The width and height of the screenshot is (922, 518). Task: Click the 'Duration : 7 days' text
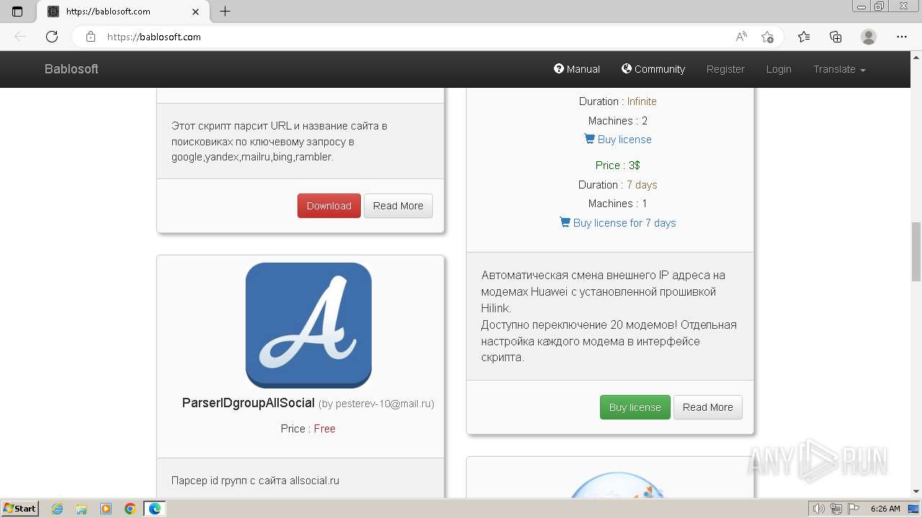(x=618, y=185)
